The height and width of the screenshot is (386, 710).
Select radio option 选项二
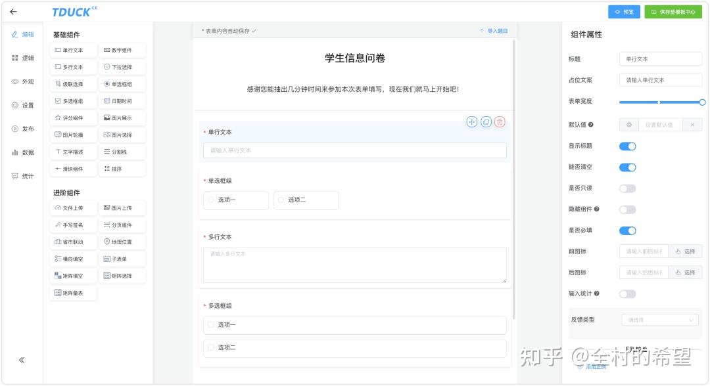pyautogui.click(x=306, y=200)
